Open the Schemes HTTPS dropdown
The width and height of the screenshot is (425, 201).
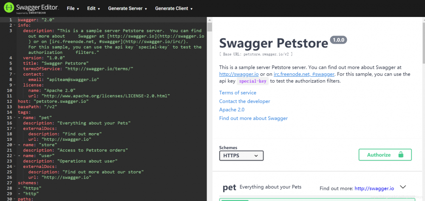[x=241, y=156]
